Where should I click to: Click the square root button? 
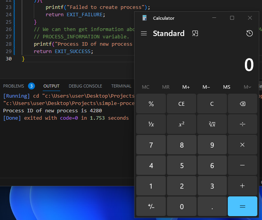click(212, 124)
